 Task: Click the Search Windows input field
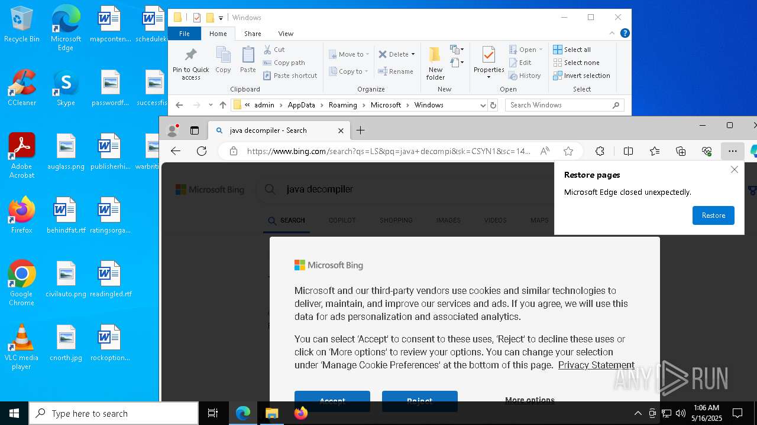point(565,105)
